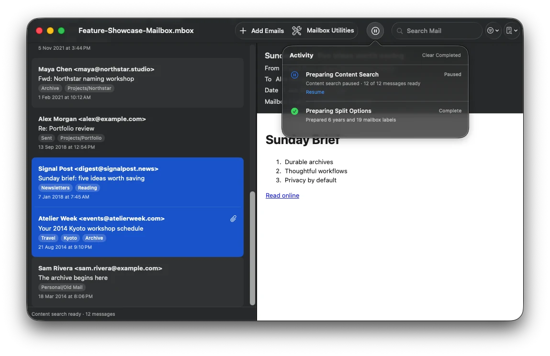Click the Feature-Showcase-Mailbox.mbox window title
Image resolution: width=550 pixels, height=356 pixels.
click(136, 31)
